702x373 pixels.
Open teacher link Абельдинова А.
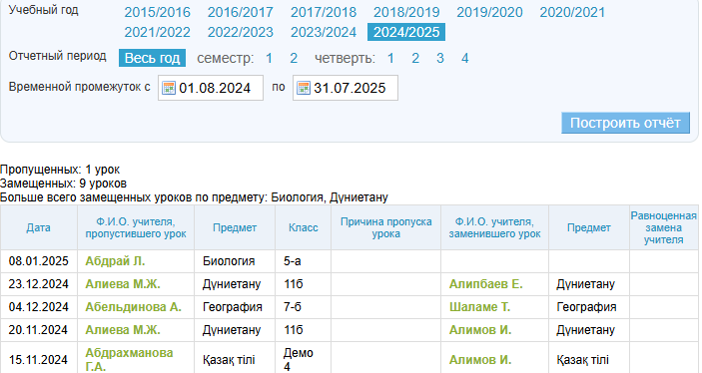pyautogui.click(x=133, y=307)
